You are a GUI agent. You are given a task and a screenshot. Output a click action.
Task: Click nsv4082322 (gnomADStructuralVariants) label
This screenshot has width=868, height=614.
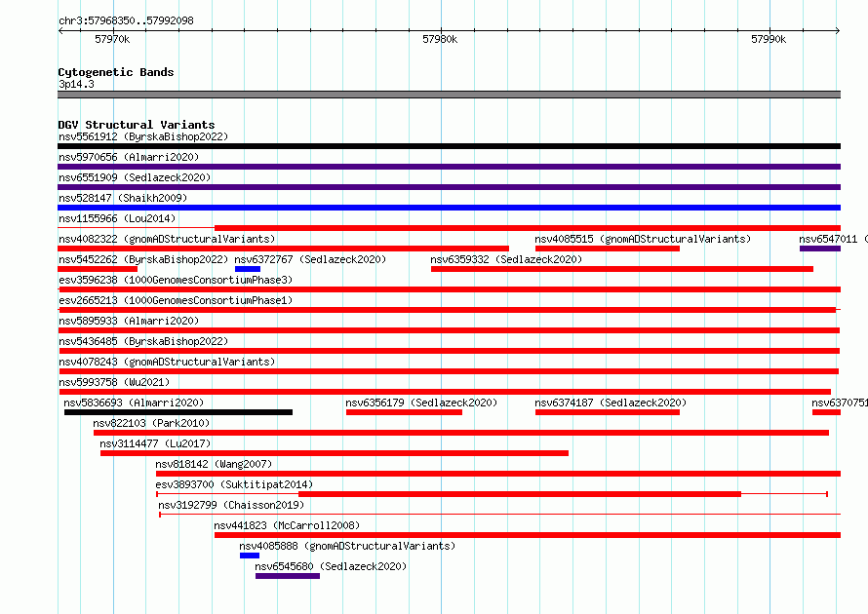(x=167, y=239)
